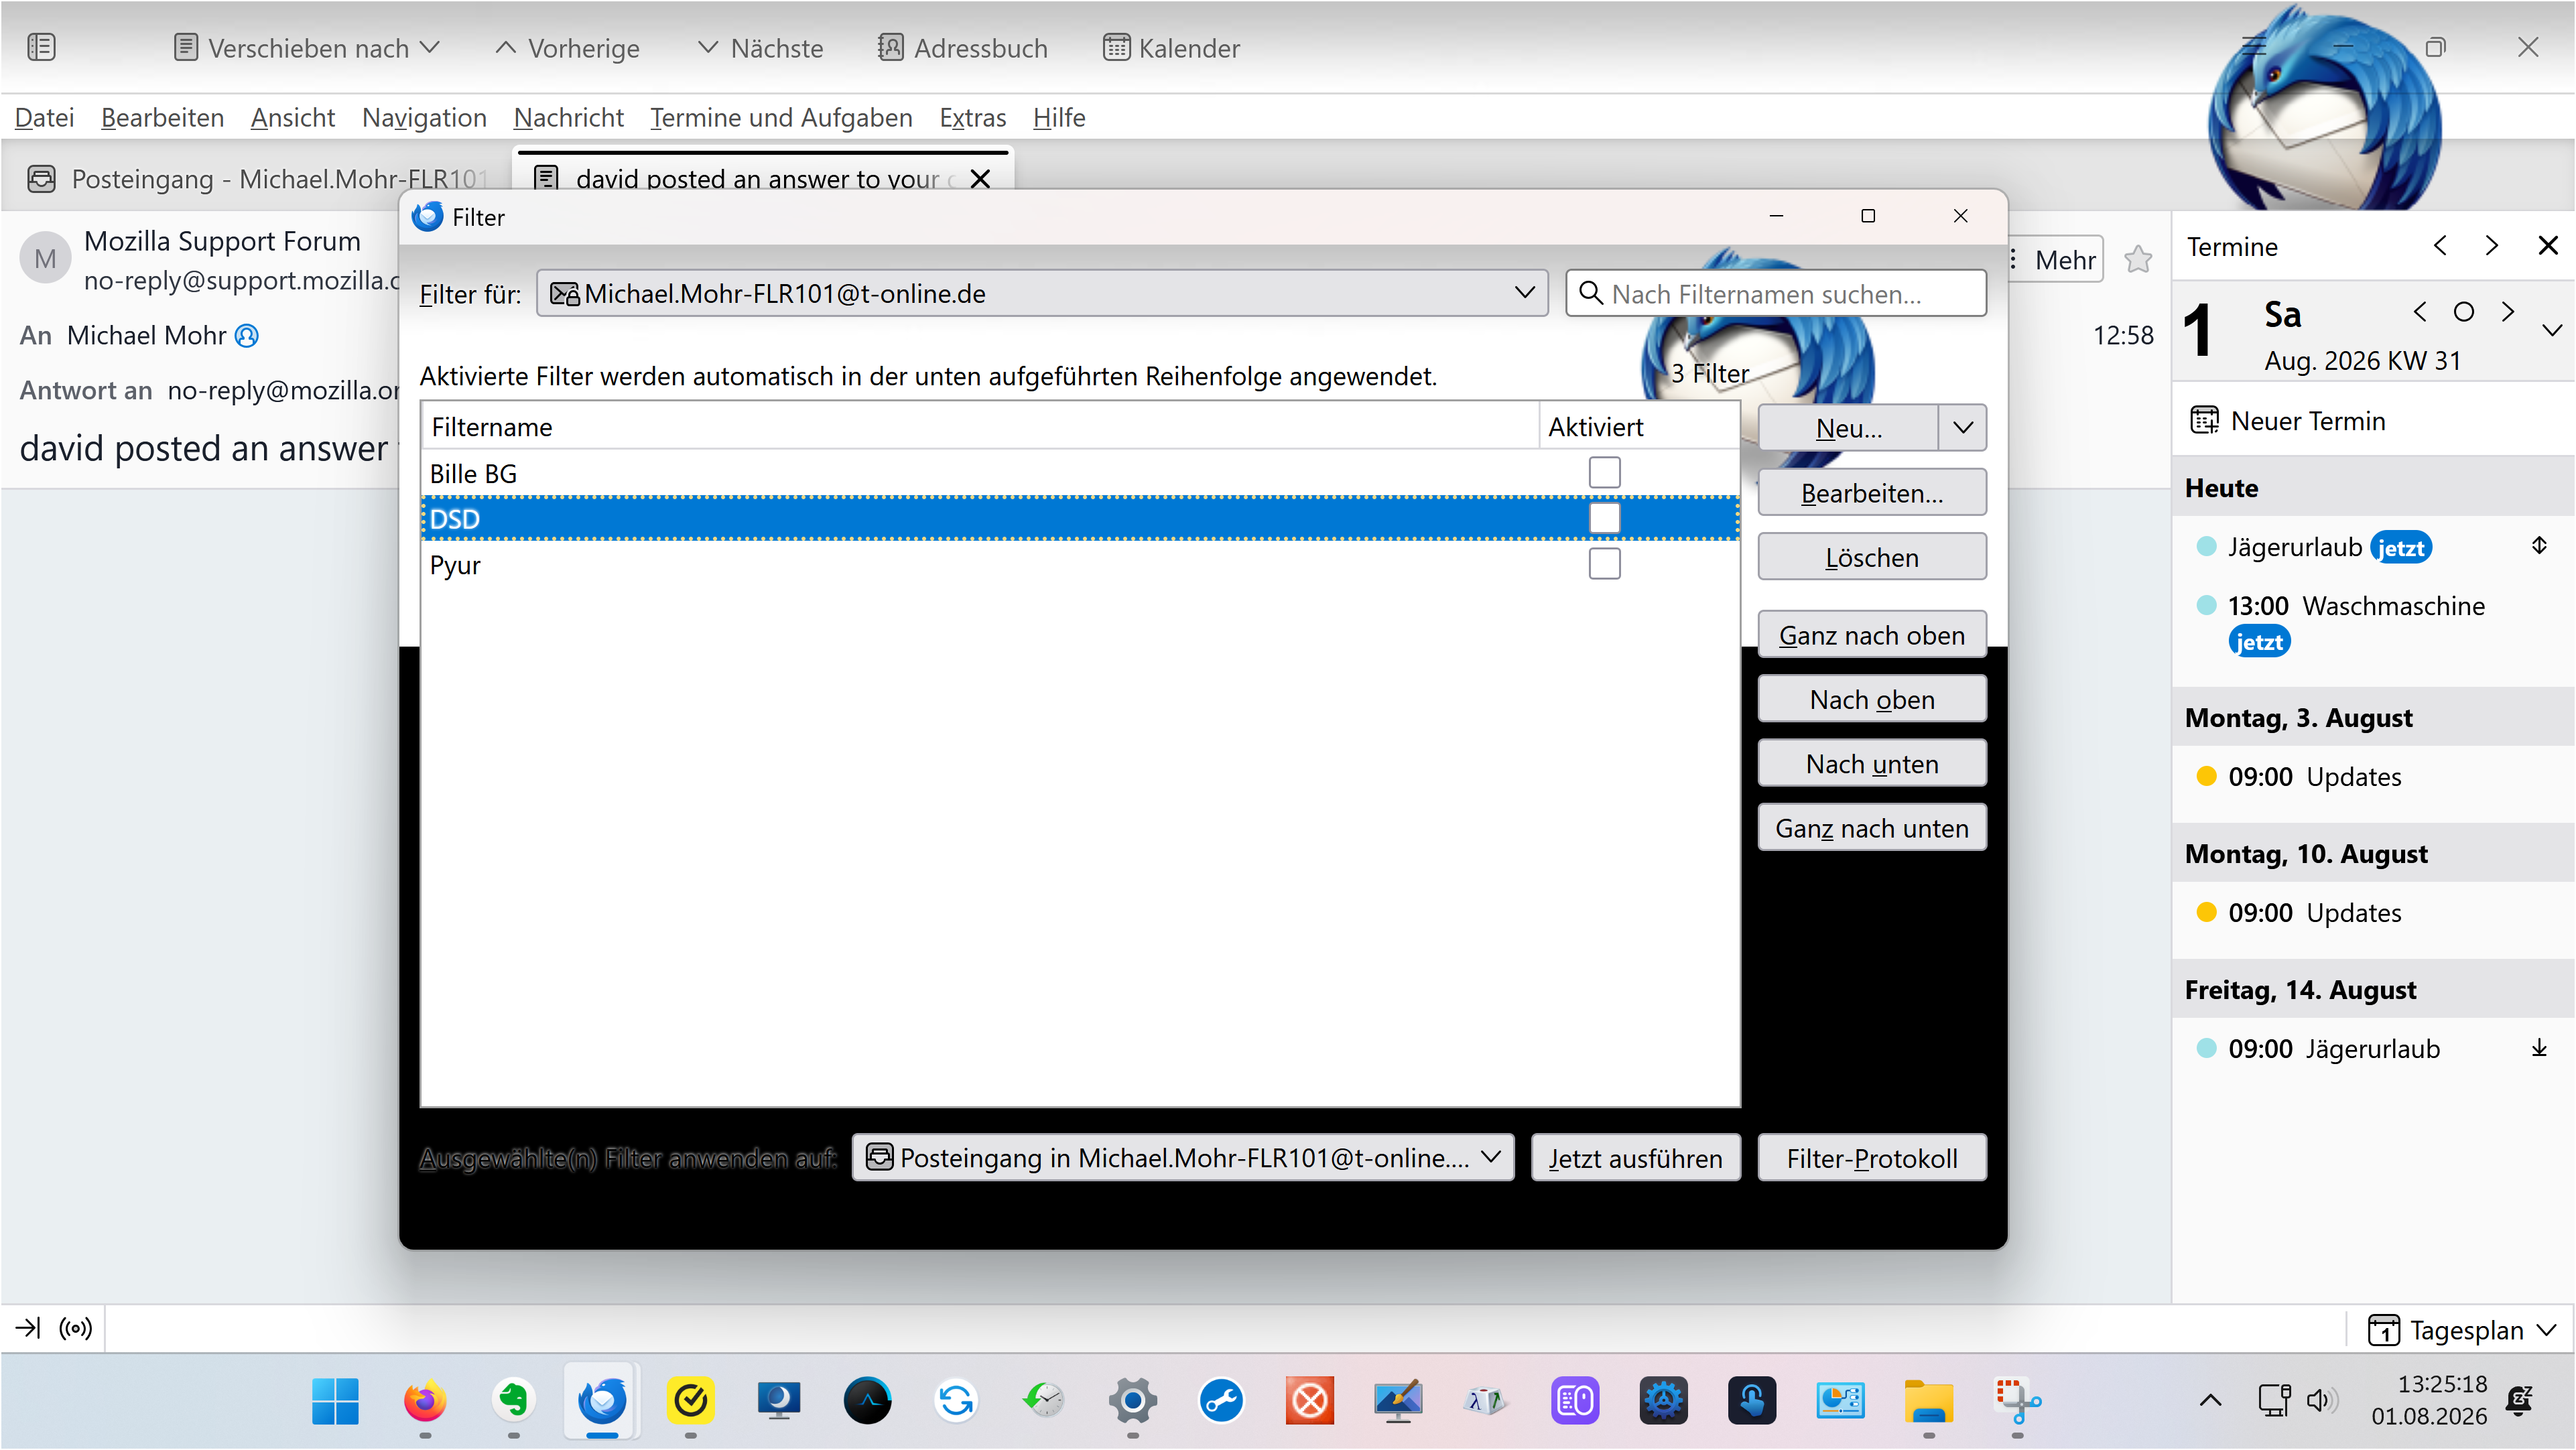This screenshot has height=1450, width=2576.
Task: Open Evernote from the taskbar
Action: (513, 1401)
